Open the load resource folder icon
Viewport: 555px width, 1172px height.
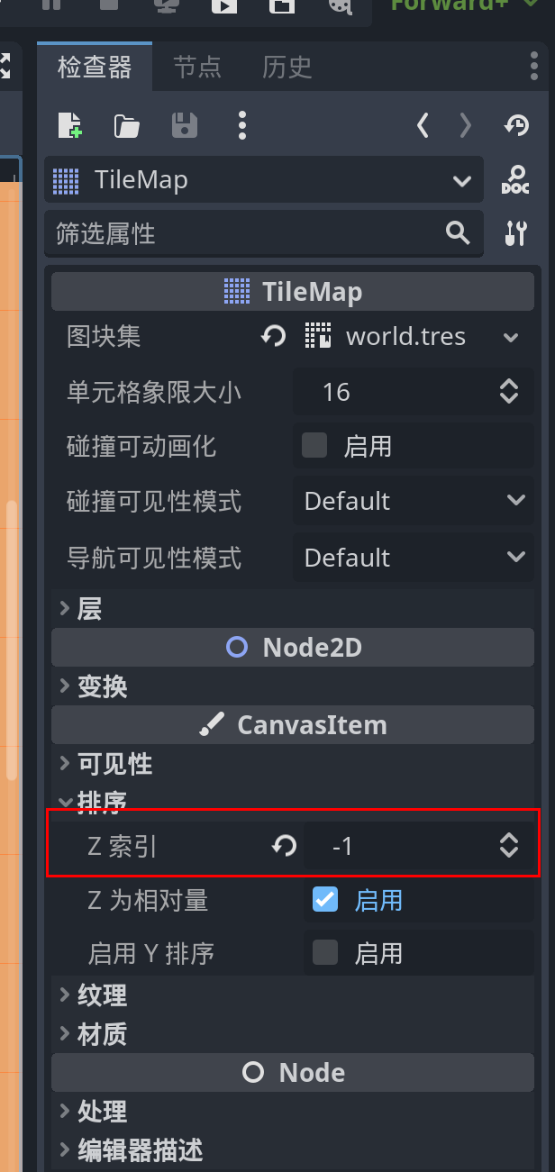pyautogui.click(x=127, y=126)
